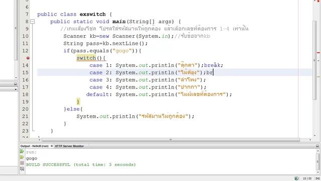This screenshot has height=181, width=321.
Task: Click the shield icon in status bar
Action: point(296,178)
